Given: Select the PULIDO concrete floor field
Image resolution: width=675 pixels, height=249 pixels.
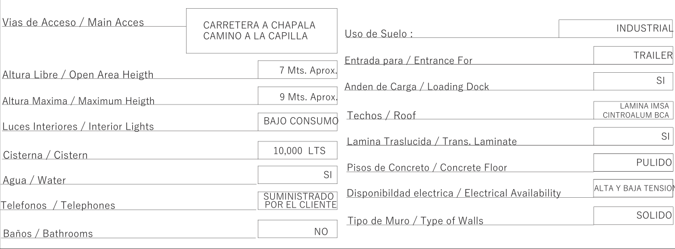Looking at the screenshot, I should click(633, 162).
